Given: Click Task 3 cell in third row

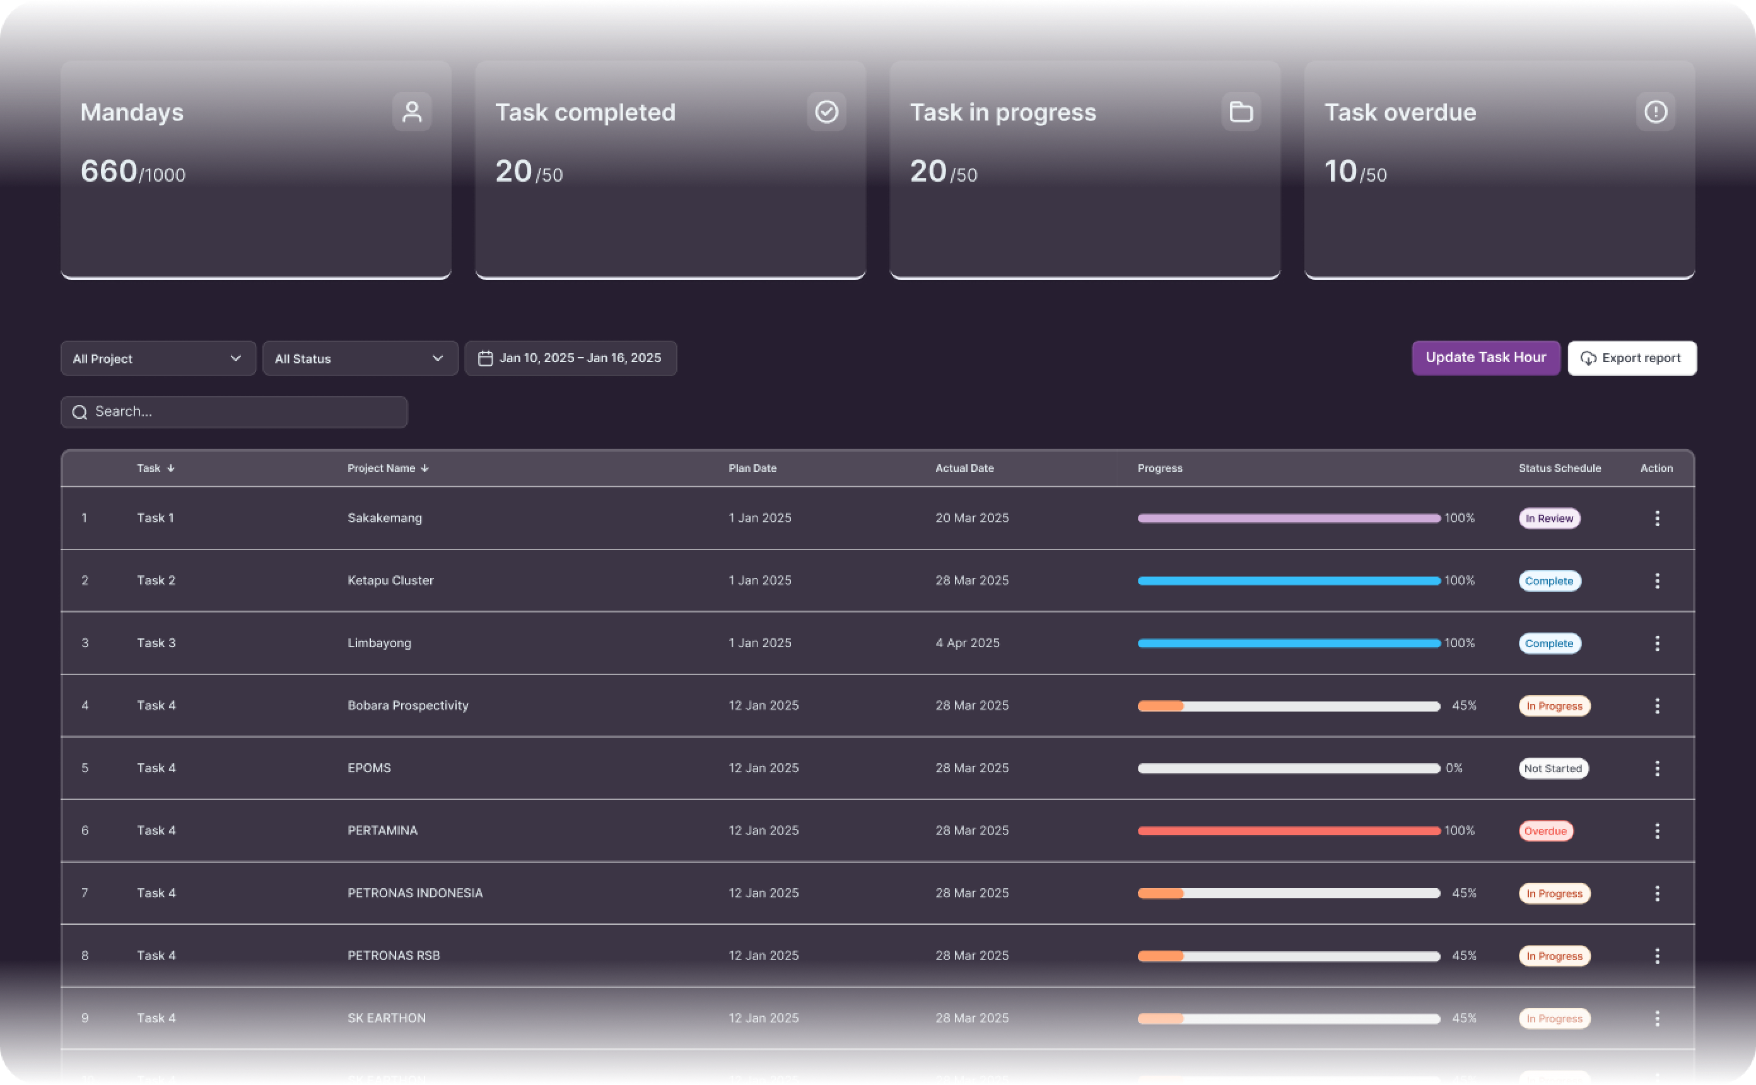Looking at the screenshot, I should tap(156, 643).
